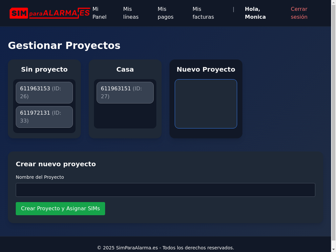The width and height of the screenshot is (336, 252).
Task: Select SIM card 611963151 (ID: 27)
Action: [125, 93]
